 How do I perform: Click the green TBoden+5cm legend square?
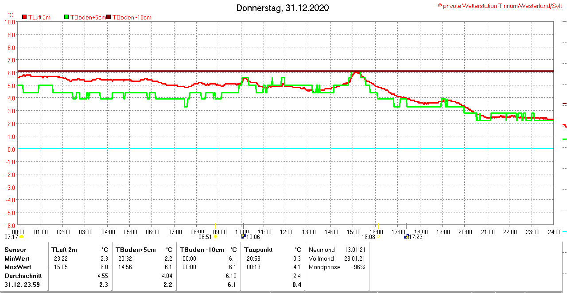(x=67, y=17)
